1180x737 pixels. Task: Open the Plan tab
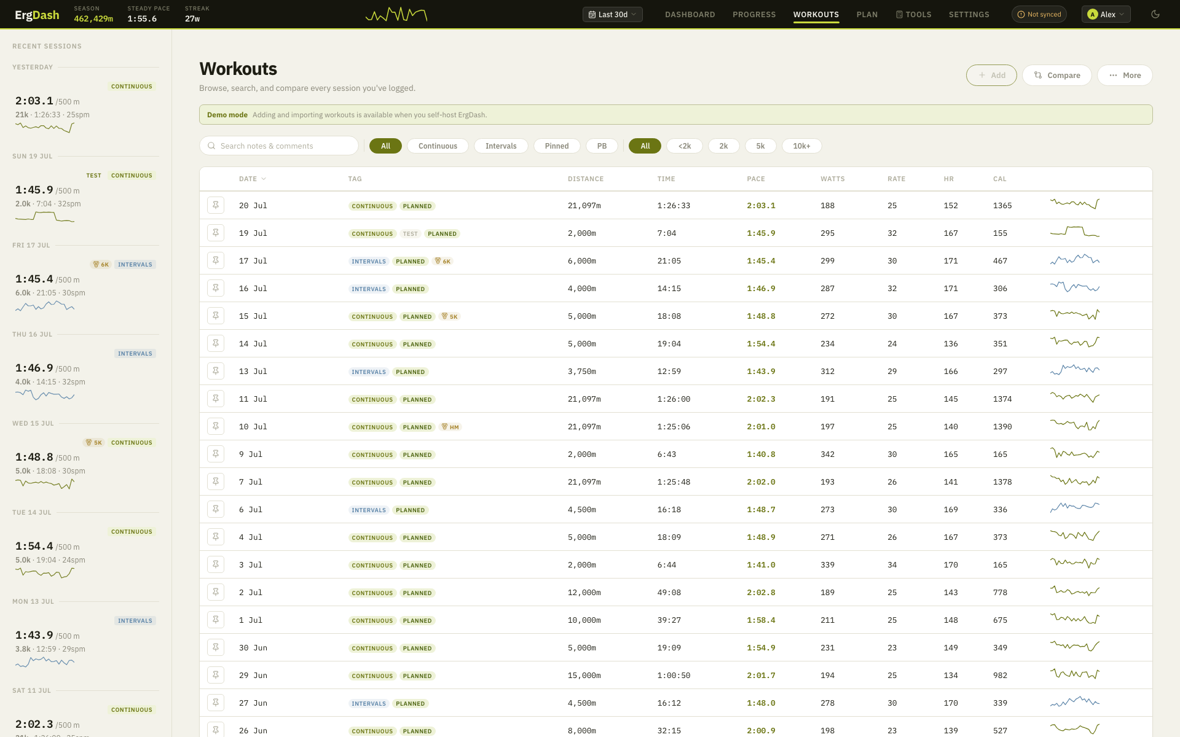[x=867, y=14]
